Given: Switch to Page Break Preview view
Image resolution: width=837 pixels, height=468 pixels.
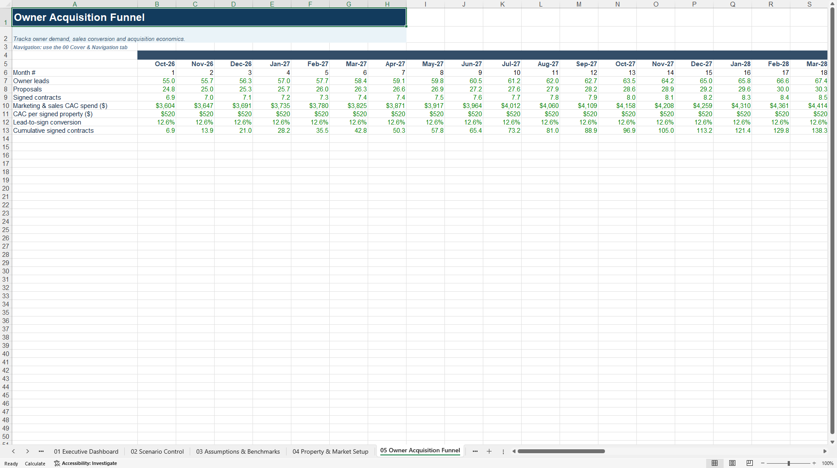Looking at the screenshot, I should 750,463.
